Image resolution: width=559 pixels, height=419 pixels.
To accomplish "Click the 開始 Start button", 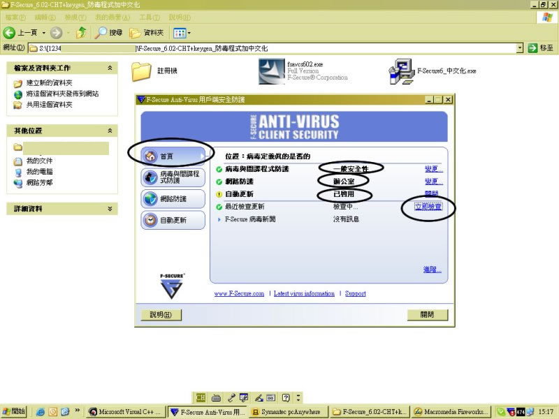I will pyautogui.click(x=14, y=411).
